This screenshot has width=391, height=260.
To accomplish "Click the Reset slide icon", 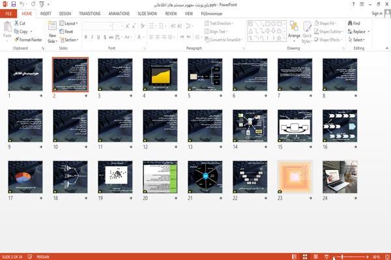I will point(62,32).
